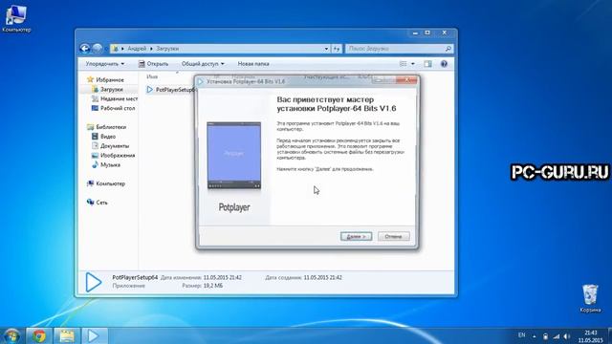The image size is (612, 344).
Task: Open the Recycle Bin (Корзина) desktop icon
Action: click(x=590, y=298)
